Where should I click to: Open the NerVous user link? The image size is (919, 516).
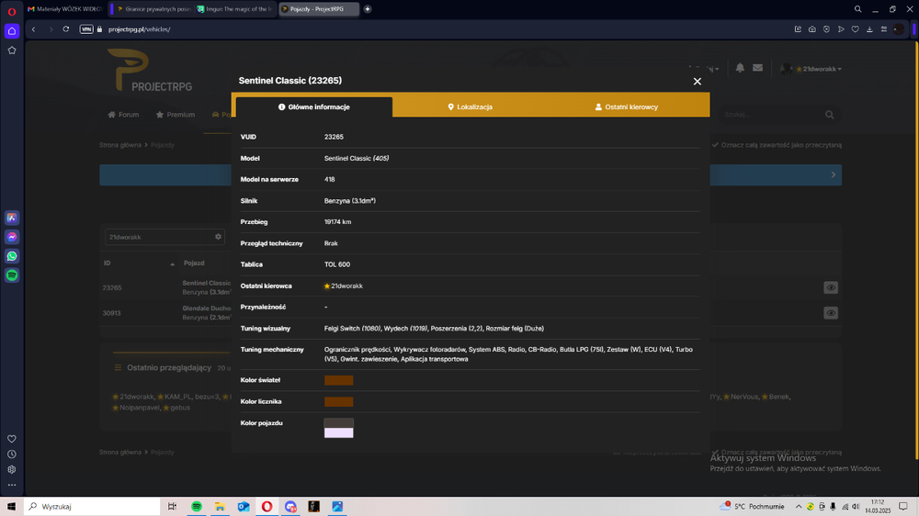point(744,397)
